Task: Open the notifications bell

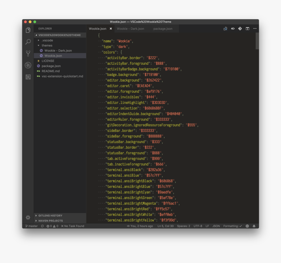Action: 254,226
